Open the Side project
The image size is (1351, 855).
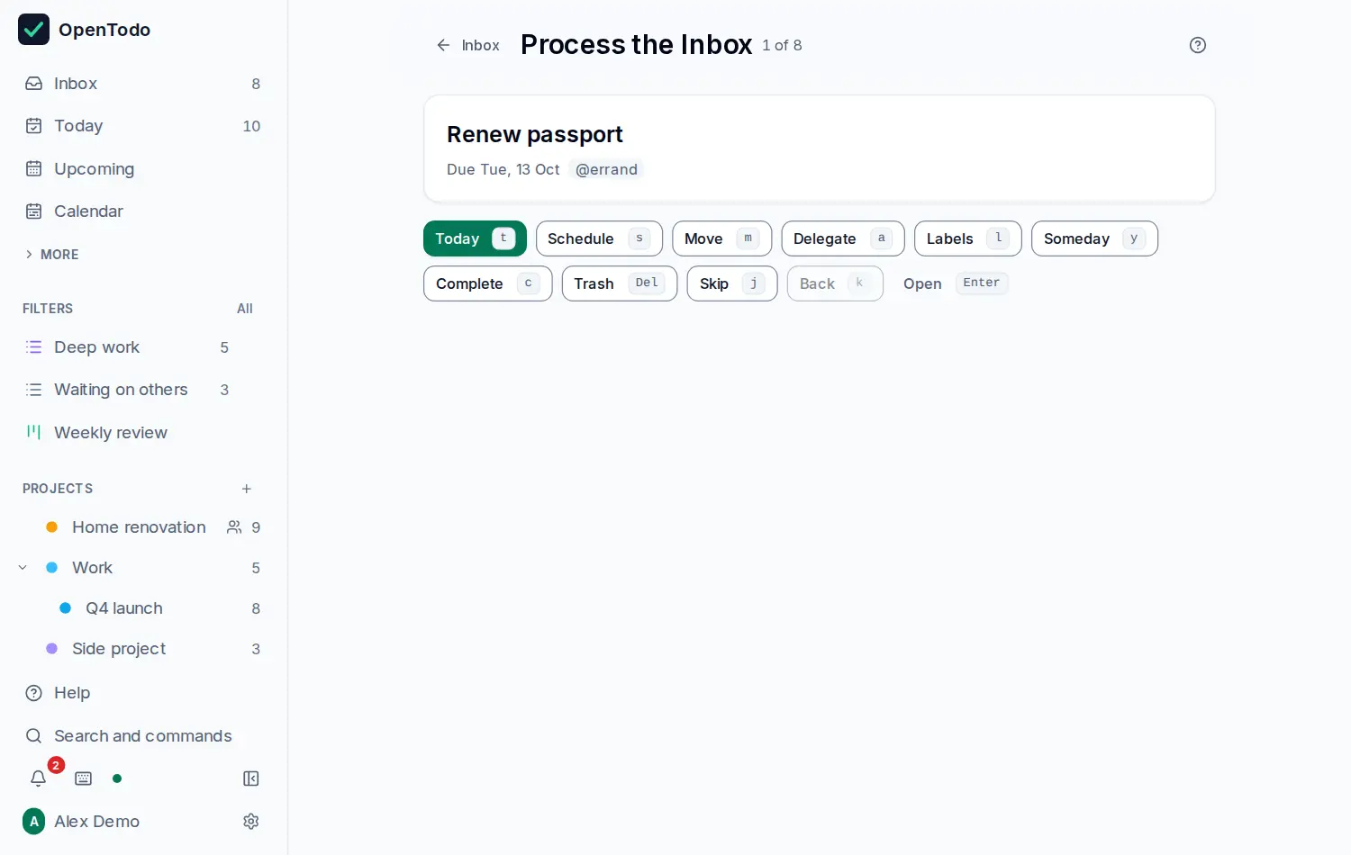pyautogui.click(x=119, y=649)
